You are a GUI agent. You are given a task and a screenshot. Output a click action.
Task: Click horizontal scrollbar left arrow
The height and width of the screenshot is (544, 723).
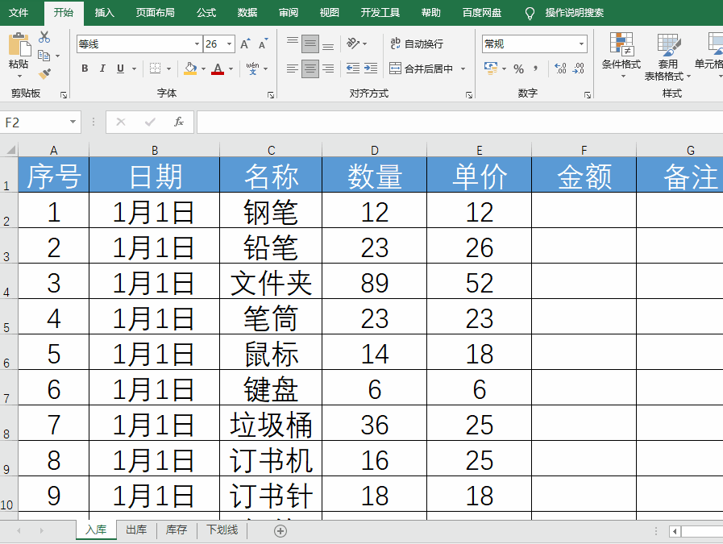click(x=675, y=532)
